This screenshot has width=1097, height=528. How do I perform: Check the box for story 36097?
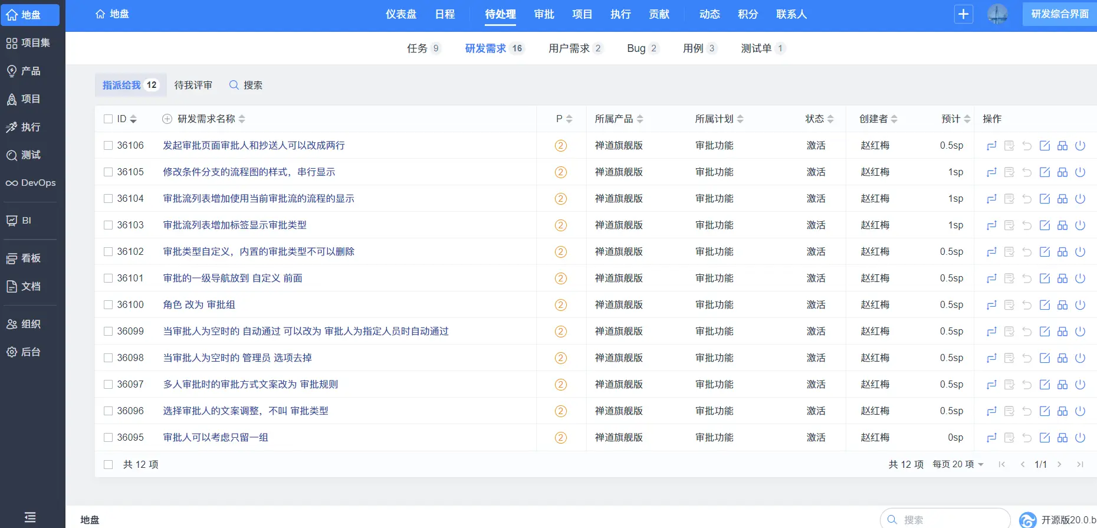pyautogui.click(x=108, y=385)
